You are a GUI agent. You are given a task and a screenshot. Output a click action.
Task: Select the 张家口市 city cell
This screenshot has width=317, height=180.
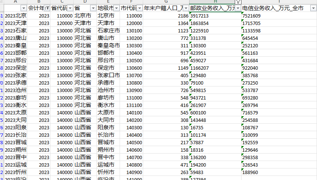click(x=108, y=75)
